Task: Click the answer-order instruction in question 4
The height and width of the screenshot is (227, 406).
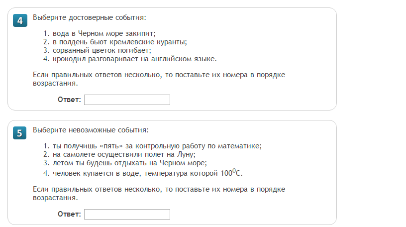Action: 159,79
